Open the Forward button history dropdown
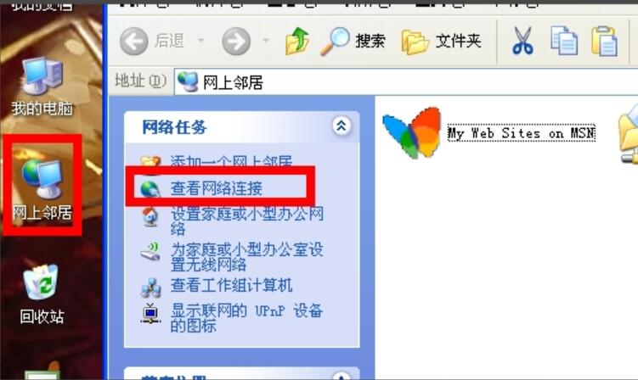The image size is (638, 380). point(266,41)
